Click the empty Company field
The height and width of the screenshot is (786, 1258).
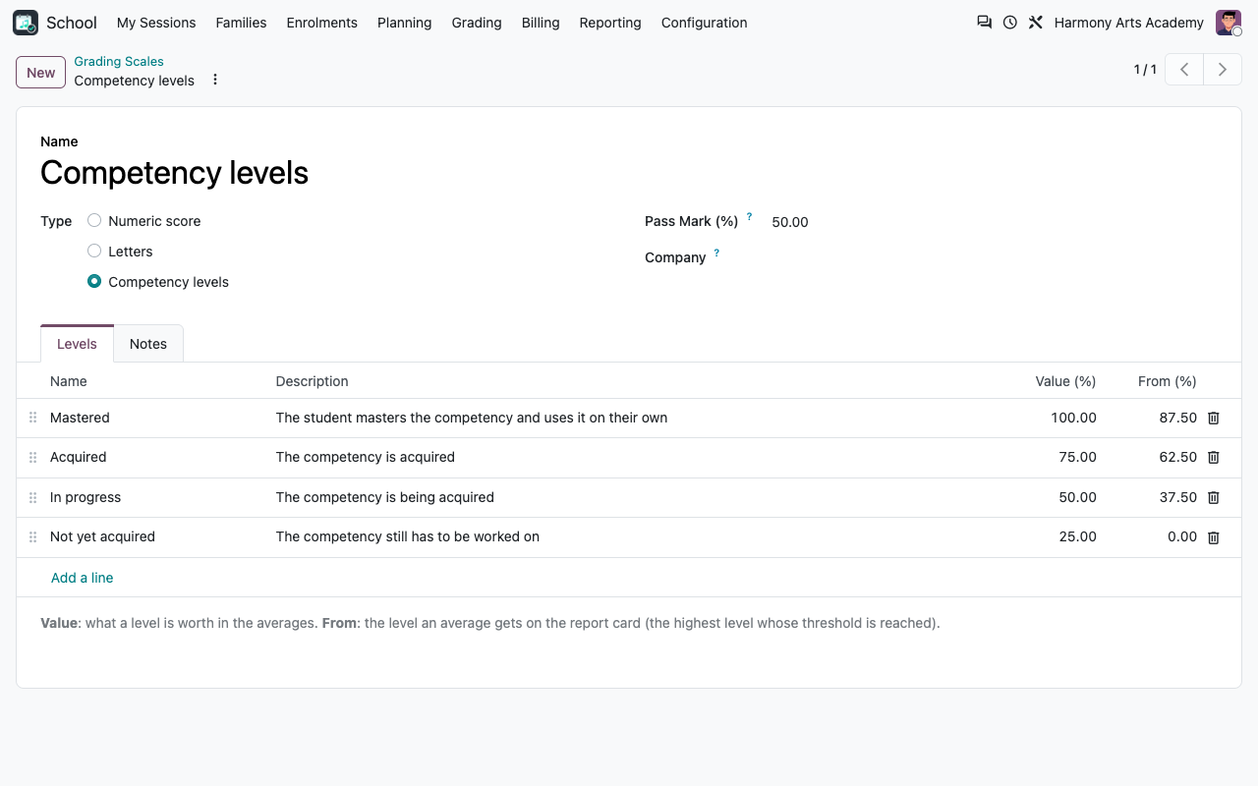pos(995,257)
